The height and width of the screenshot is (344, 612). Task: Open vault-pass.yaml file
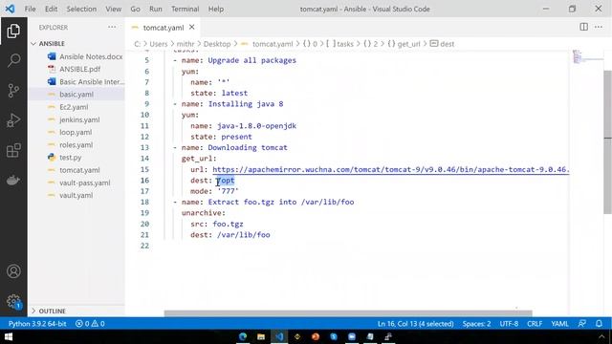click(x=85, y=183)
